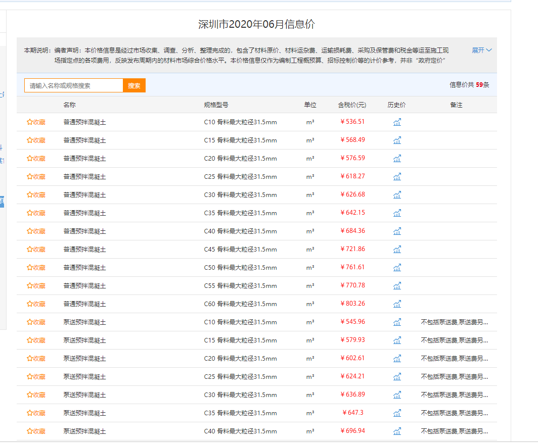Open remark note on 泵送 C25 row
Viewport: 538px width, 443px height.
455,376
